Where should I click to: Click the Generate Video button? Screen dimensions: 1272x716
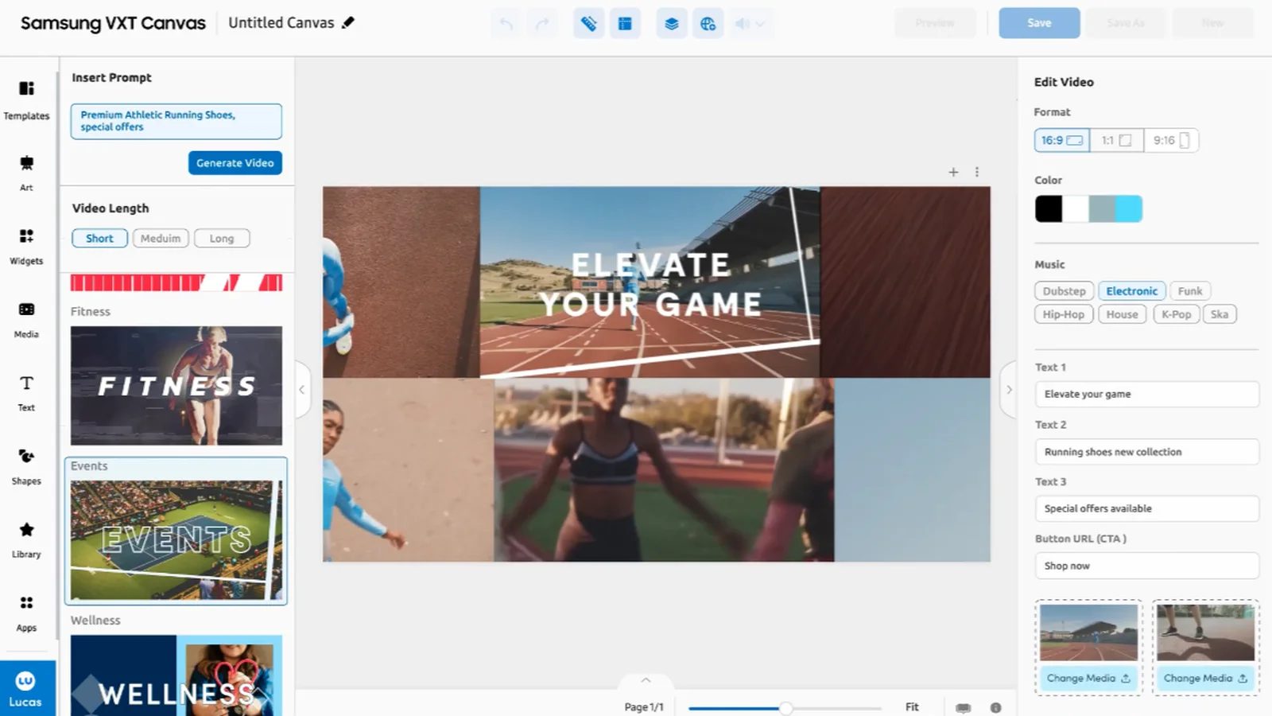(235, 163)
